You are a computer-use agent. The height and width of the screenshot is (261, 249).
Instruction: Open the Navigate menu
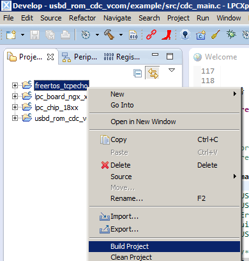coord(117,19)
